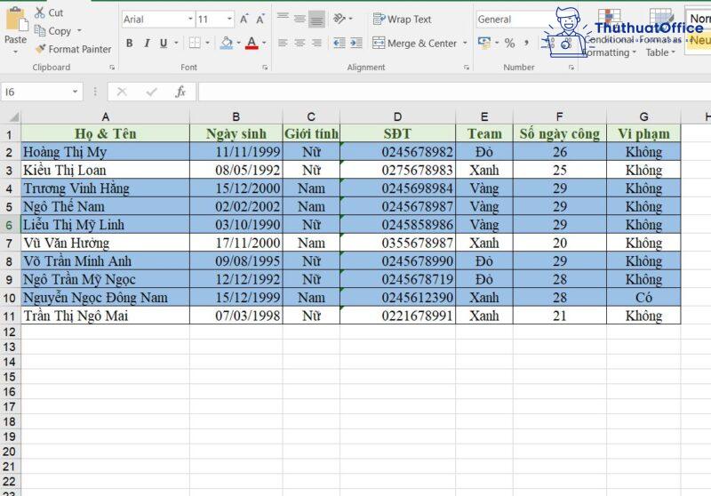711x496 pixels.
Task: Apply fill color paint bucket
Action: (227, 43)
